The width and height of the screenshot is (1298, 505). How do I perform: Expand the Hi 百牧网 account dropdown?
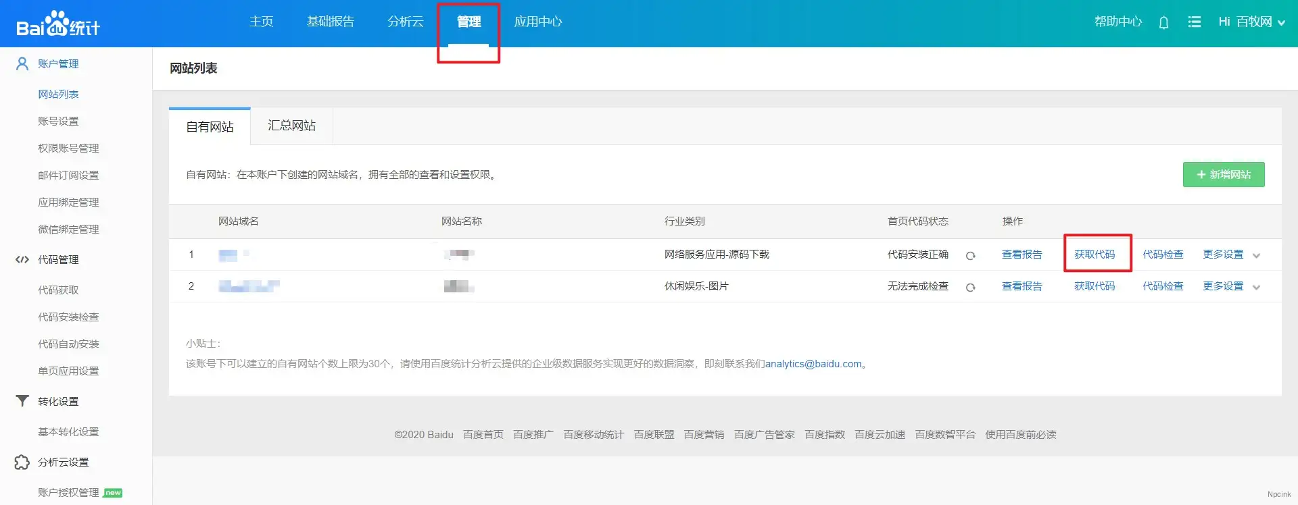(1252, 22)
